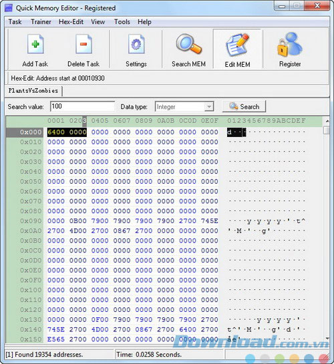Click row address 0x150

point(31,339)
